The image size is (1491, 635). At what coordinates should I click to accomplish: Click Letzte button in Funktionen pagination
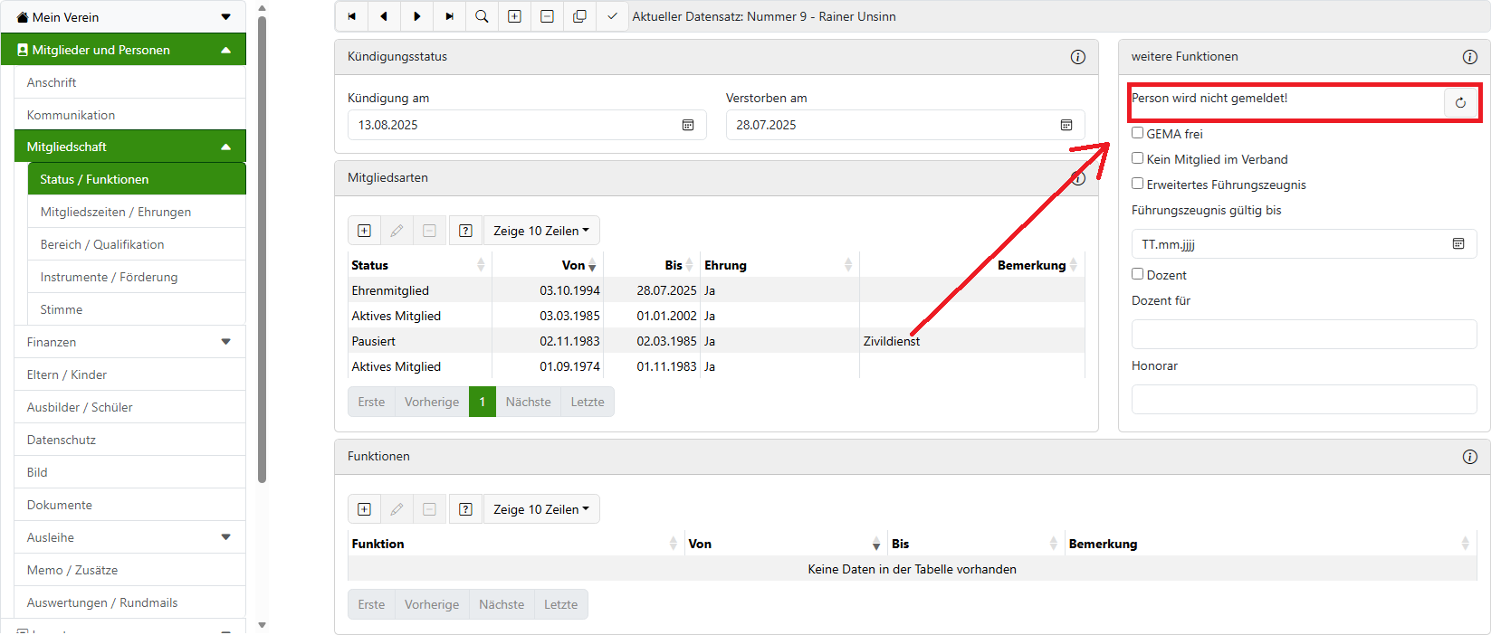click(x=560, y=604)
